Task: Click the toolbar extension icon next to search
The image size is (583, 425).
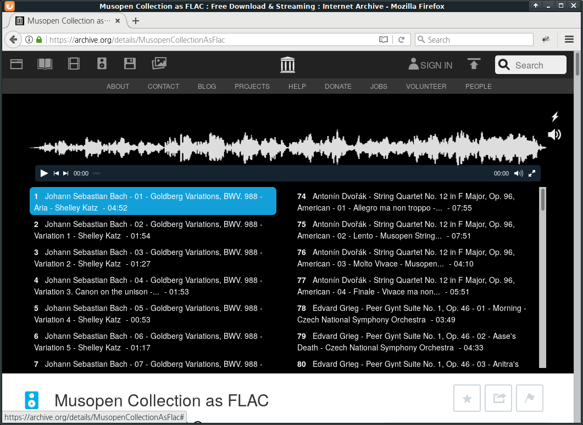Action: (546, 39)
